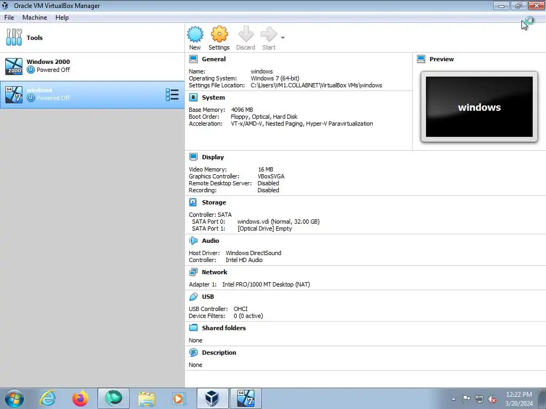Click the windows.vdi storage entry
Screen dimensions: 546x409
278,222
